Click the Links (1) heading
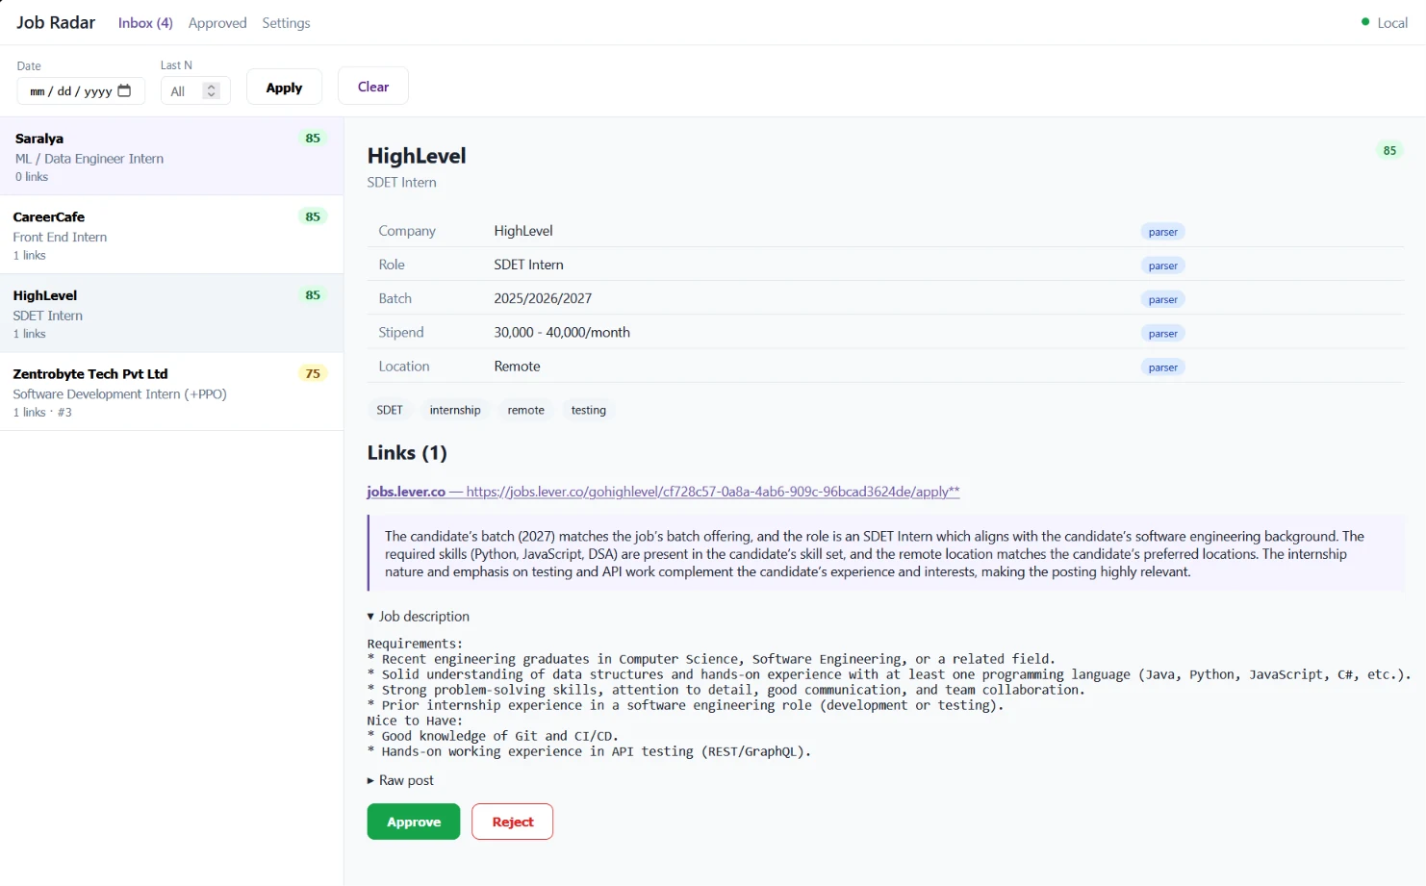 [x=407, y=452]
